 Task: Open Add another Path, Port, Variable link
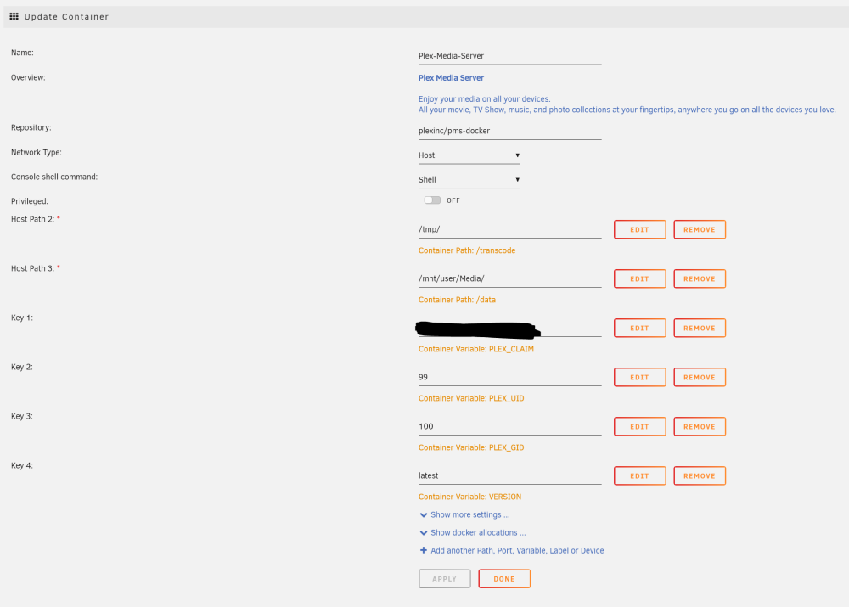click(516, 551)
